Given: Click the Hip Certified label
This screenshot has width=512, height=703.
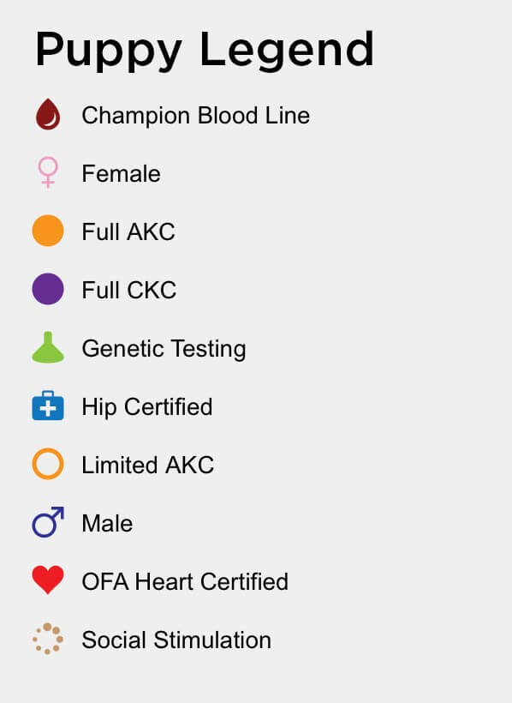Looking at the screenshot, I should click(147, 407).
